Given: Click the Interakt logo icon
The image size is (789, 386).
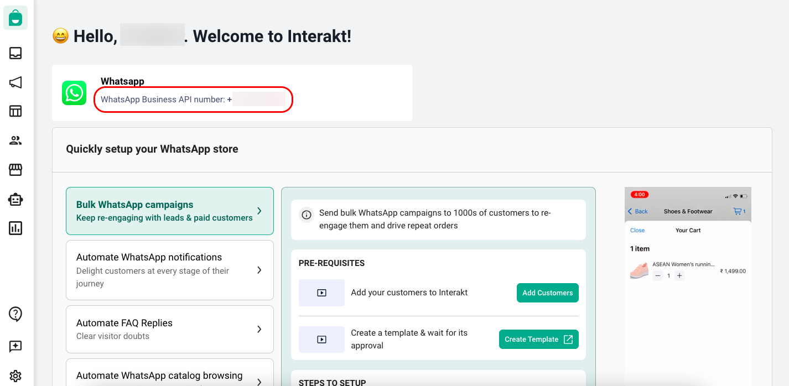Looking at the screenshot, I should pyautogui.click(x=15, y=18).
